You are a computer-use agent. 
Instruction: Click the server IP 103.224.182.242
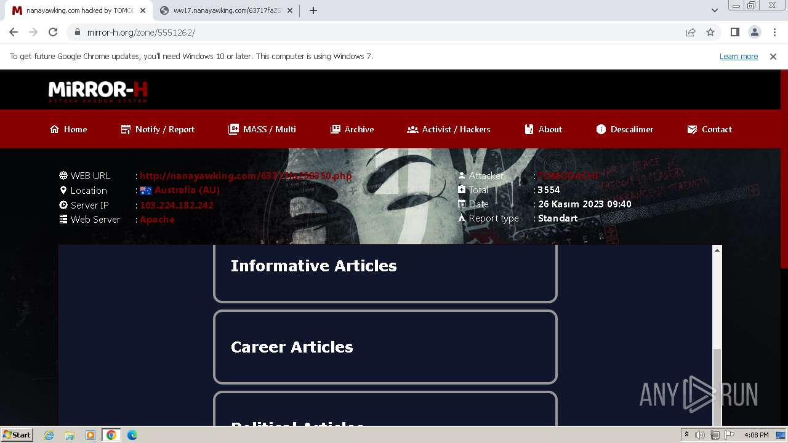(177, 205)
